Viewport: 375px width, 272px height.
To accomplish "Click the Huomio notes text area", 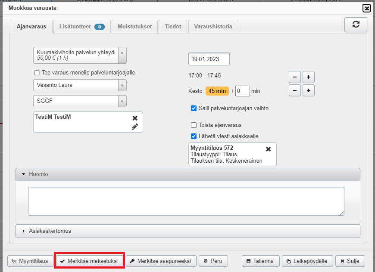I will [186, 201].
